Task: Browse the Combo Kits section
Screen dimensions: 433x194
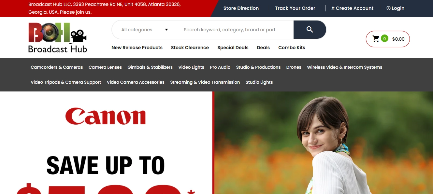Action: click(x=291, y=48)
